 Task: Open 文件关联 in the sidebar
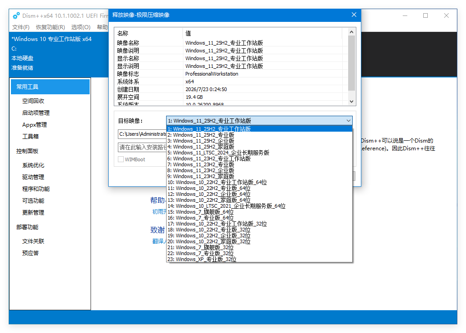pos(33,241)
